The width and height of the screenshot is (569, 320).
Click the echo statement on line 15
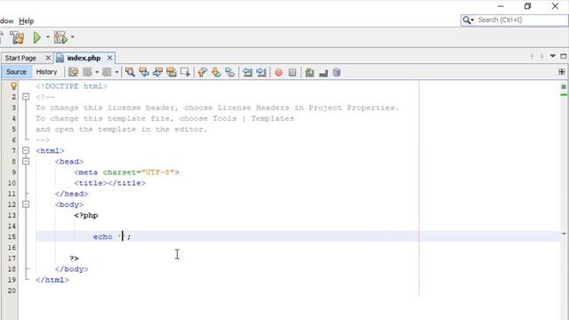(x=112, y=237)
